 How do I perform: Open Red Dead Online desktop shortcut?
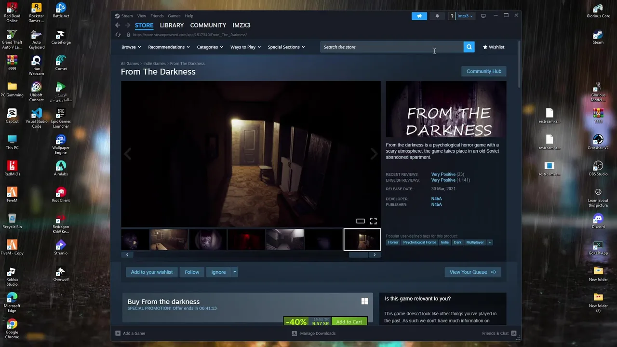click(x=12, y=12)
